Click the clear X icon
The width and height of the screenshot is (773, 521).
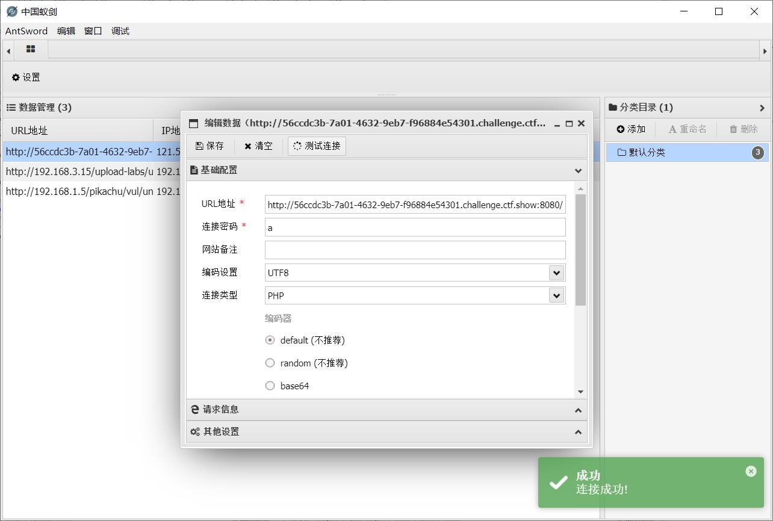tap(247, 146)
